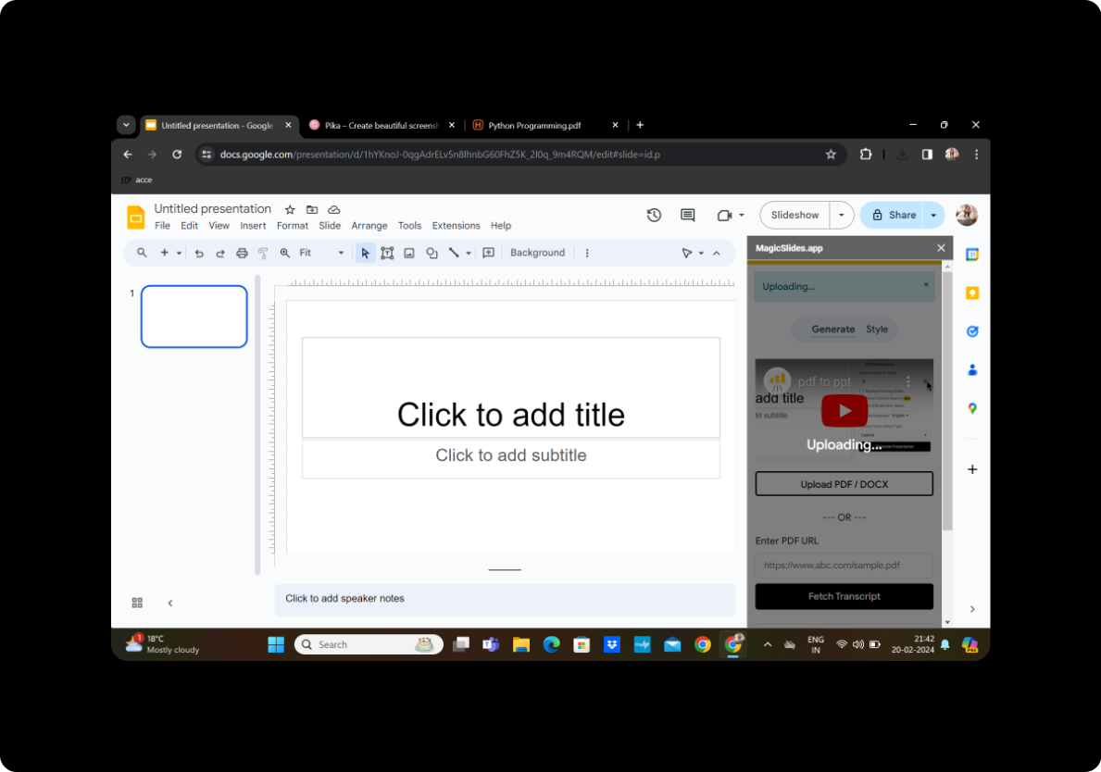Click the Enter PDF URL field
The height and width of the screenshot is (772, 1101).
click(x=844, y=565)
